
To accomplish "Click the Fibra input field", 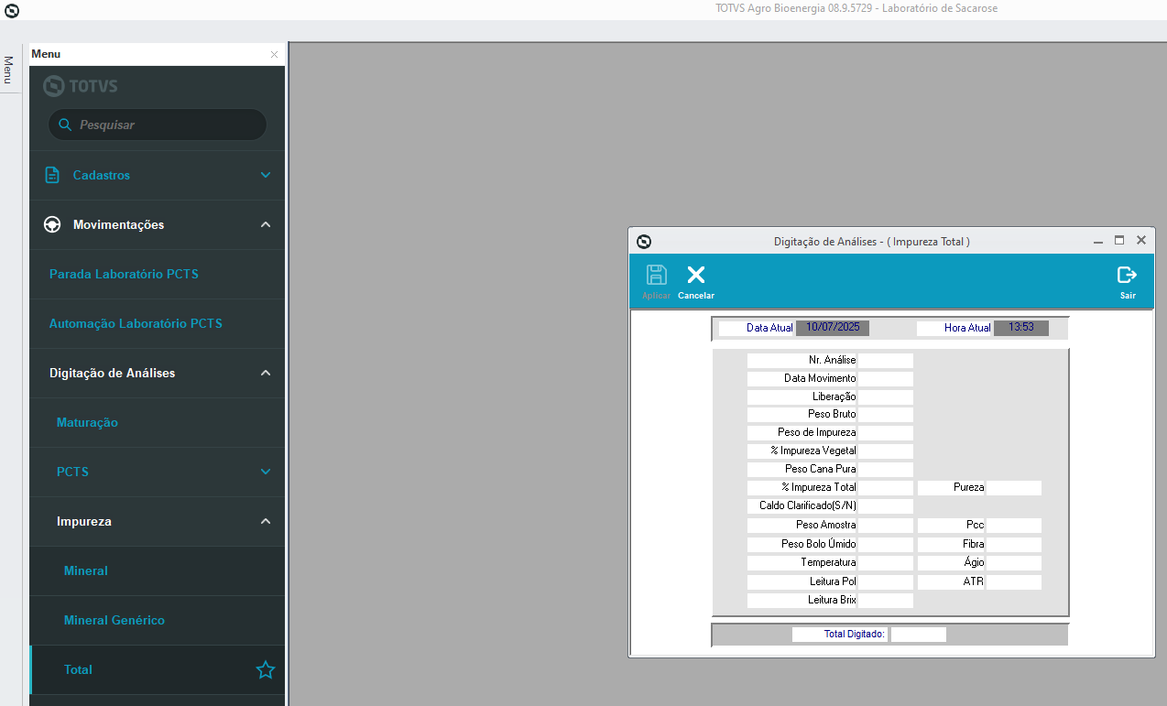I will coord(1014,544).
